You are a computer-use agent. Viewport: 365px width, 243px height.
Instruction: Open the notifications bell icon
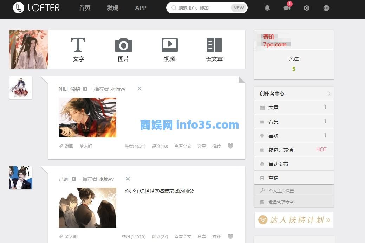(267, 8)
